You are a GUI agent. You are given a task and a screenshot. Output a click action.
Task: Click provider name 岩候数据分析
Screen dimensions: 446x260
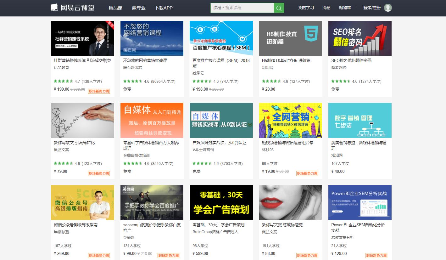point(343,238)
